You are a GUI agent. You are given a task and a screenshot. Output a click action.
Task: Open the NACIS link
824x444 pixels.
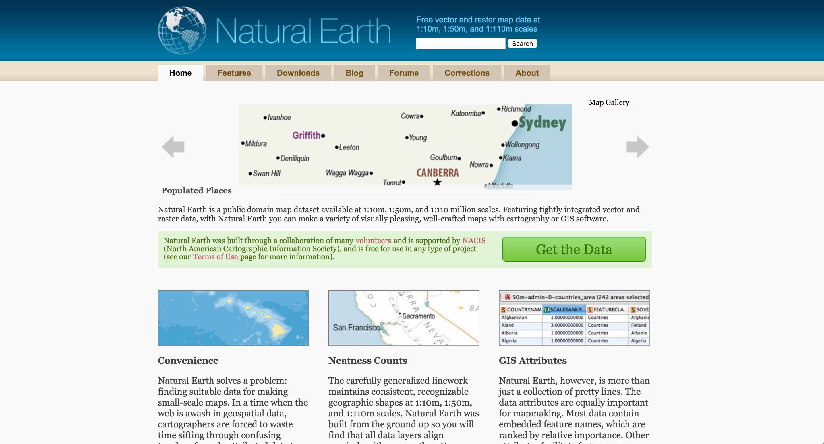pos(474,240)
